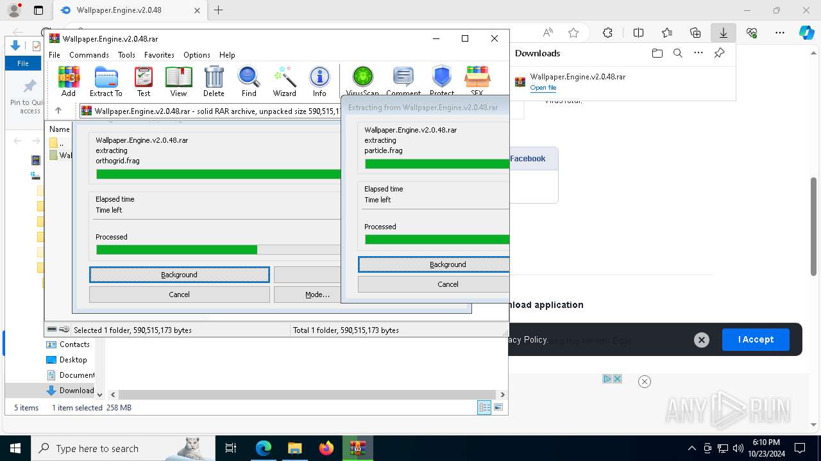Click the Comment toolbar icon
Image resolution: width=821 pixels, height=461 pixels.
tap(403, 81)
